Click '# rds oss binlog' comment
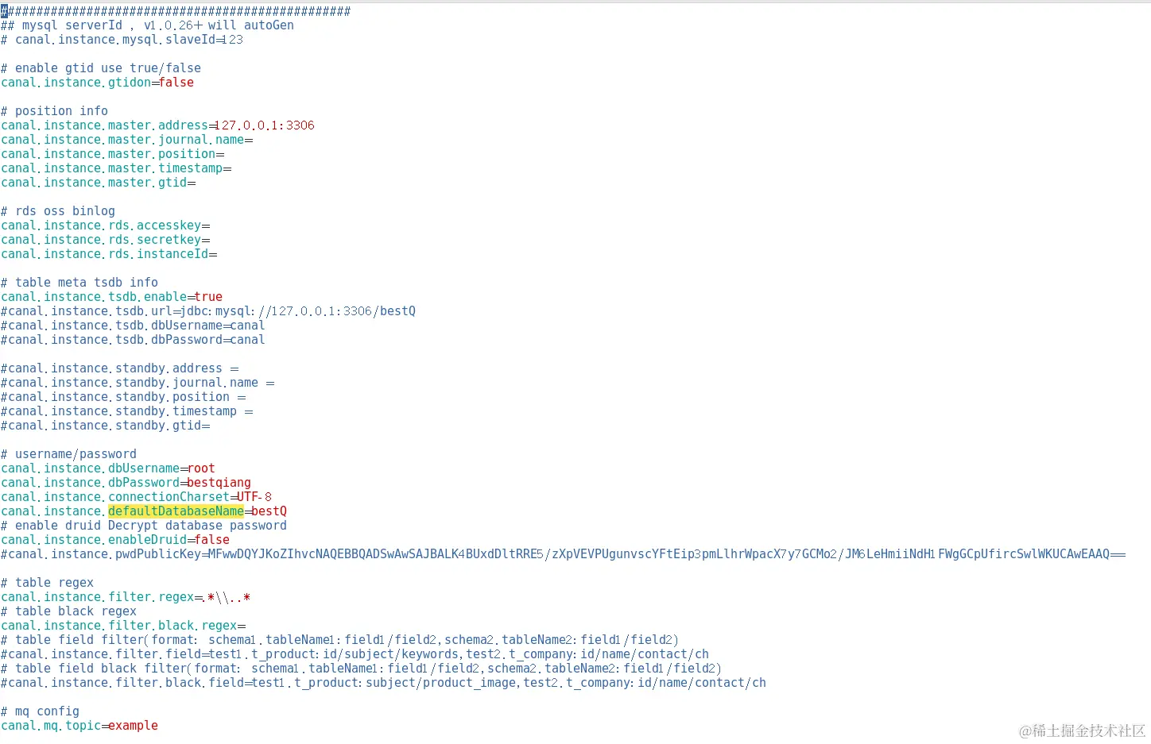This screenshot has height=744, width=1151. point(58,211)
